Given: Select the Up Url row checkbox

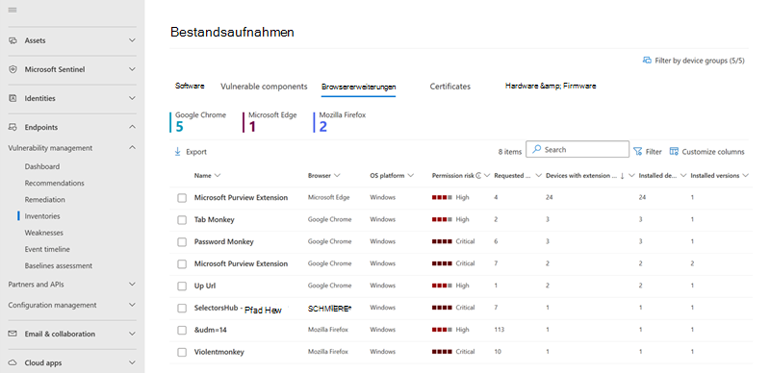Looking at the screenshot, I should (x=182, y=286).
